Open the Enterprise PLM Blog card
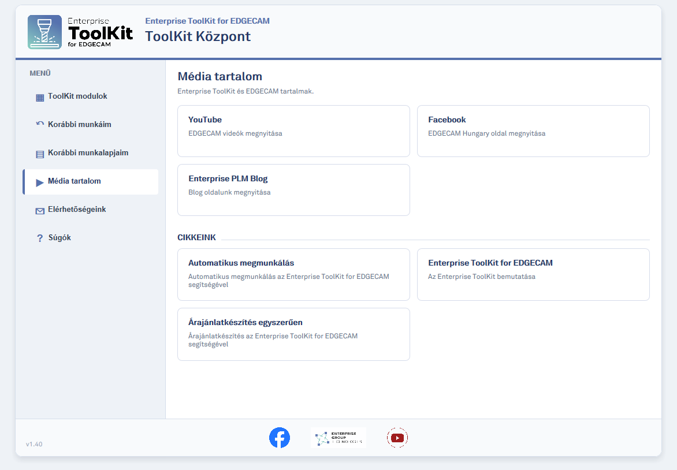 (293, 190)
